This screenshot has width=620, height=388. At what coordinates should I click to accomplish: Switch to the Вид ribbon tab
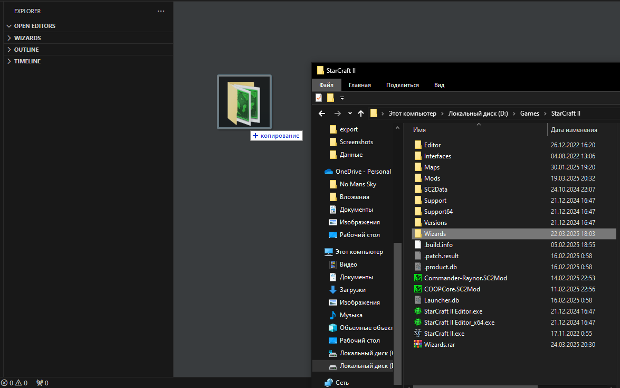[x=439, y=85]
